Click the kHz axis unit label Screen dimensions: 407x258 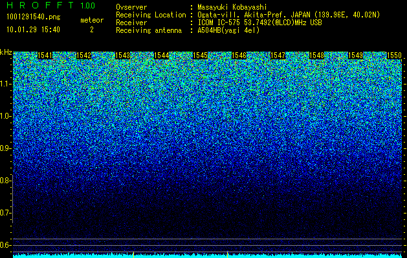point(6,52)
